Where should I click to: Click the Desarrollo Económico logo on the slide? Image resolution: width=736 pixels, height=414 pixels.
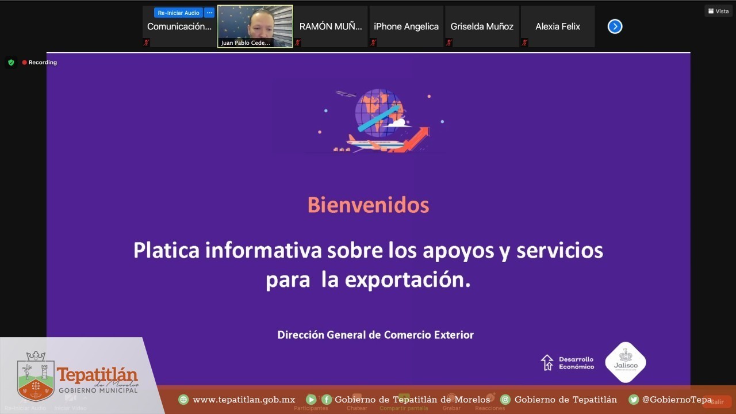coord(568,363)
